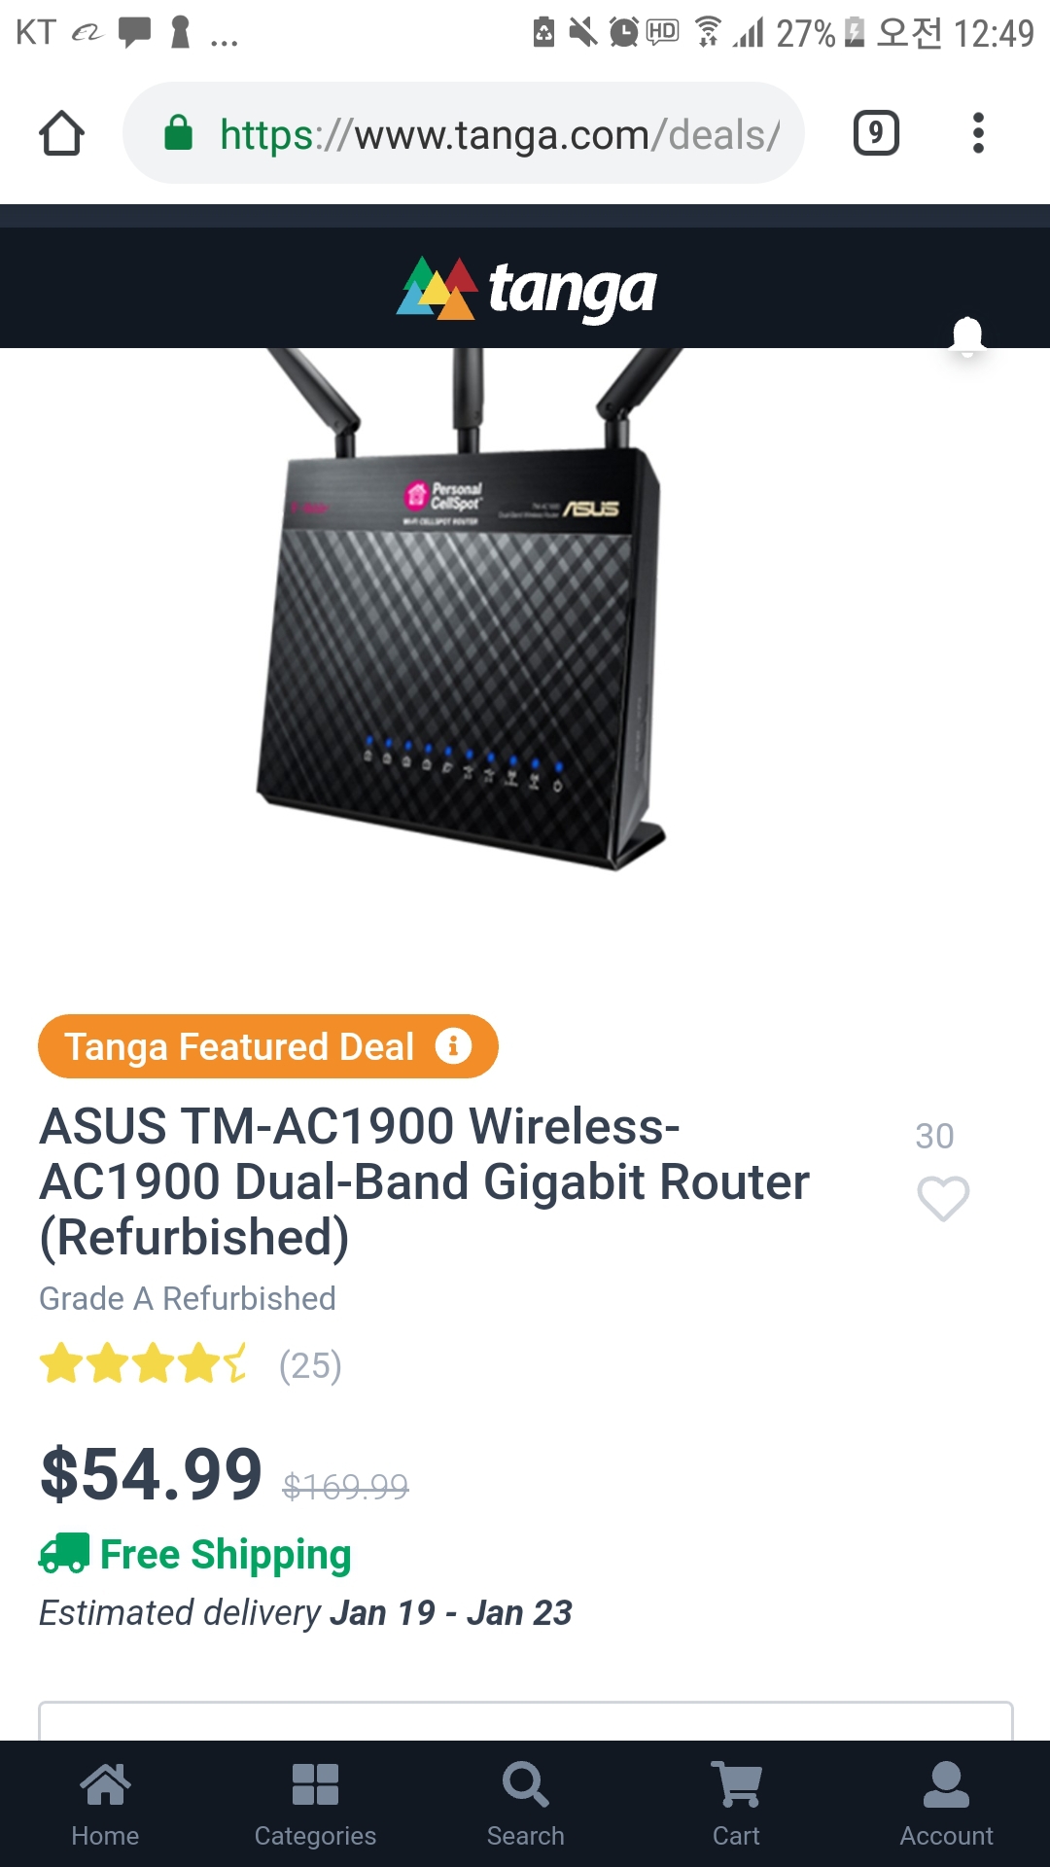
Task: Open the shopping Cart tab
Action: pos(736,1805)
